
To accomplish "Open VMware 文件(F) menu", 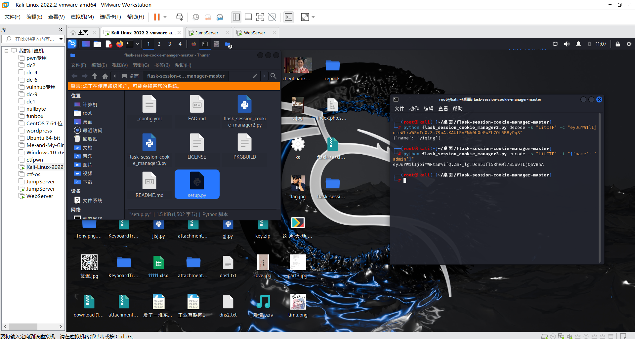I will point(13,17).
